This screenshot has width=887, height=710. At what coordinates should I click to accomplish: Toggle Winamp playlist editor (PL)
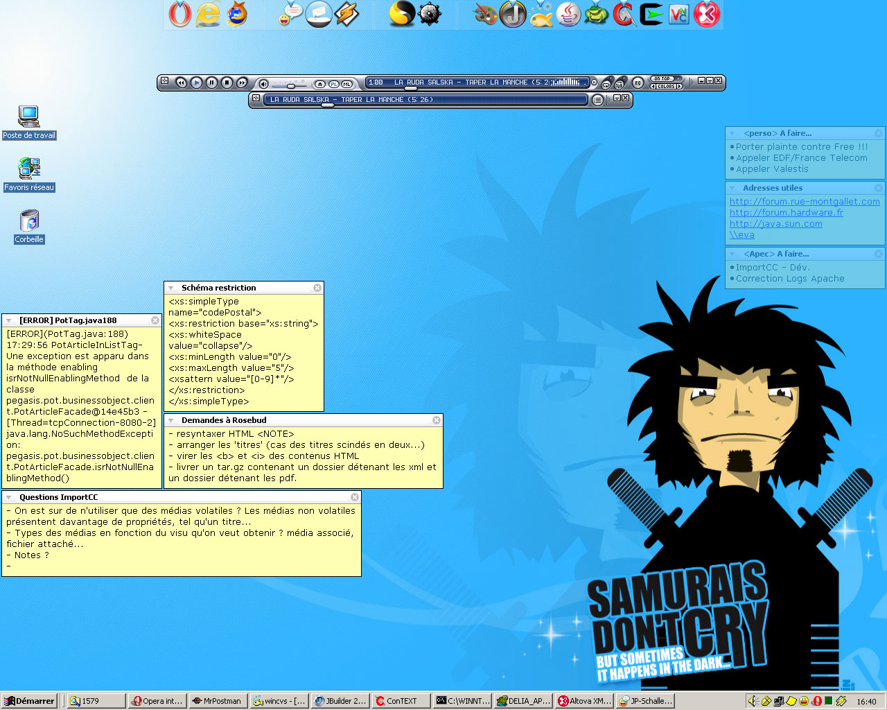click(x=333, y=84)
